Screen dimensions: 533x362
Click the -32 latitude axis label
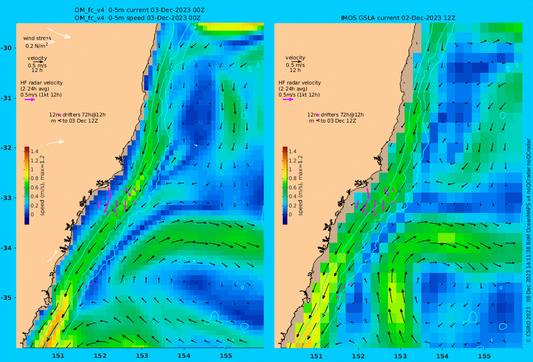tap(7, 148)
